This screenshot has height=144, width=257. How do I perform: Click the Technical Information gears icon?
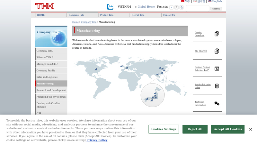[217, 103]
